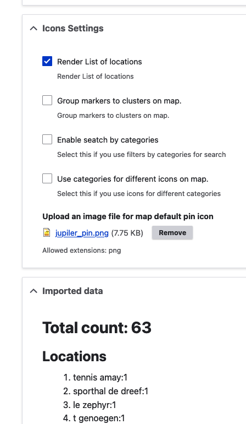
Task: Click the Render List of locations label
Action: point(99,62)
